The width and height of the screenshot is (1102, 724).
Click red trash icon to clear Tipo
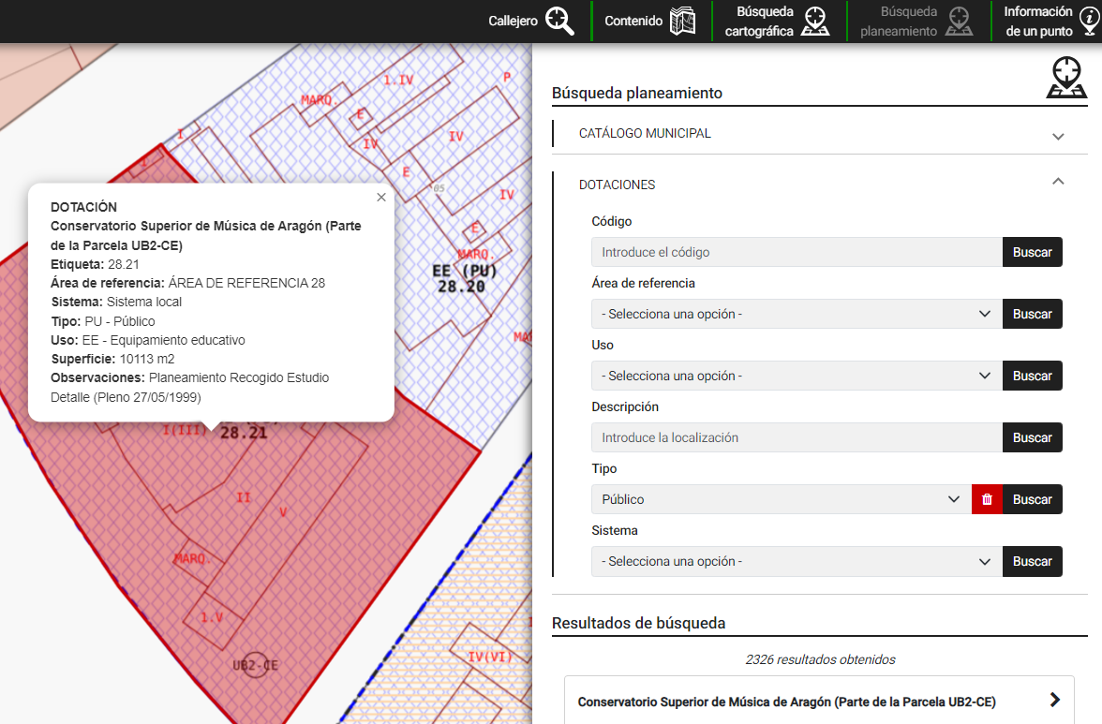(987, 499)
